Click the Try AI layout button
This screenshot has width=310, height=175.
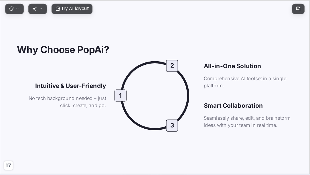72,9
